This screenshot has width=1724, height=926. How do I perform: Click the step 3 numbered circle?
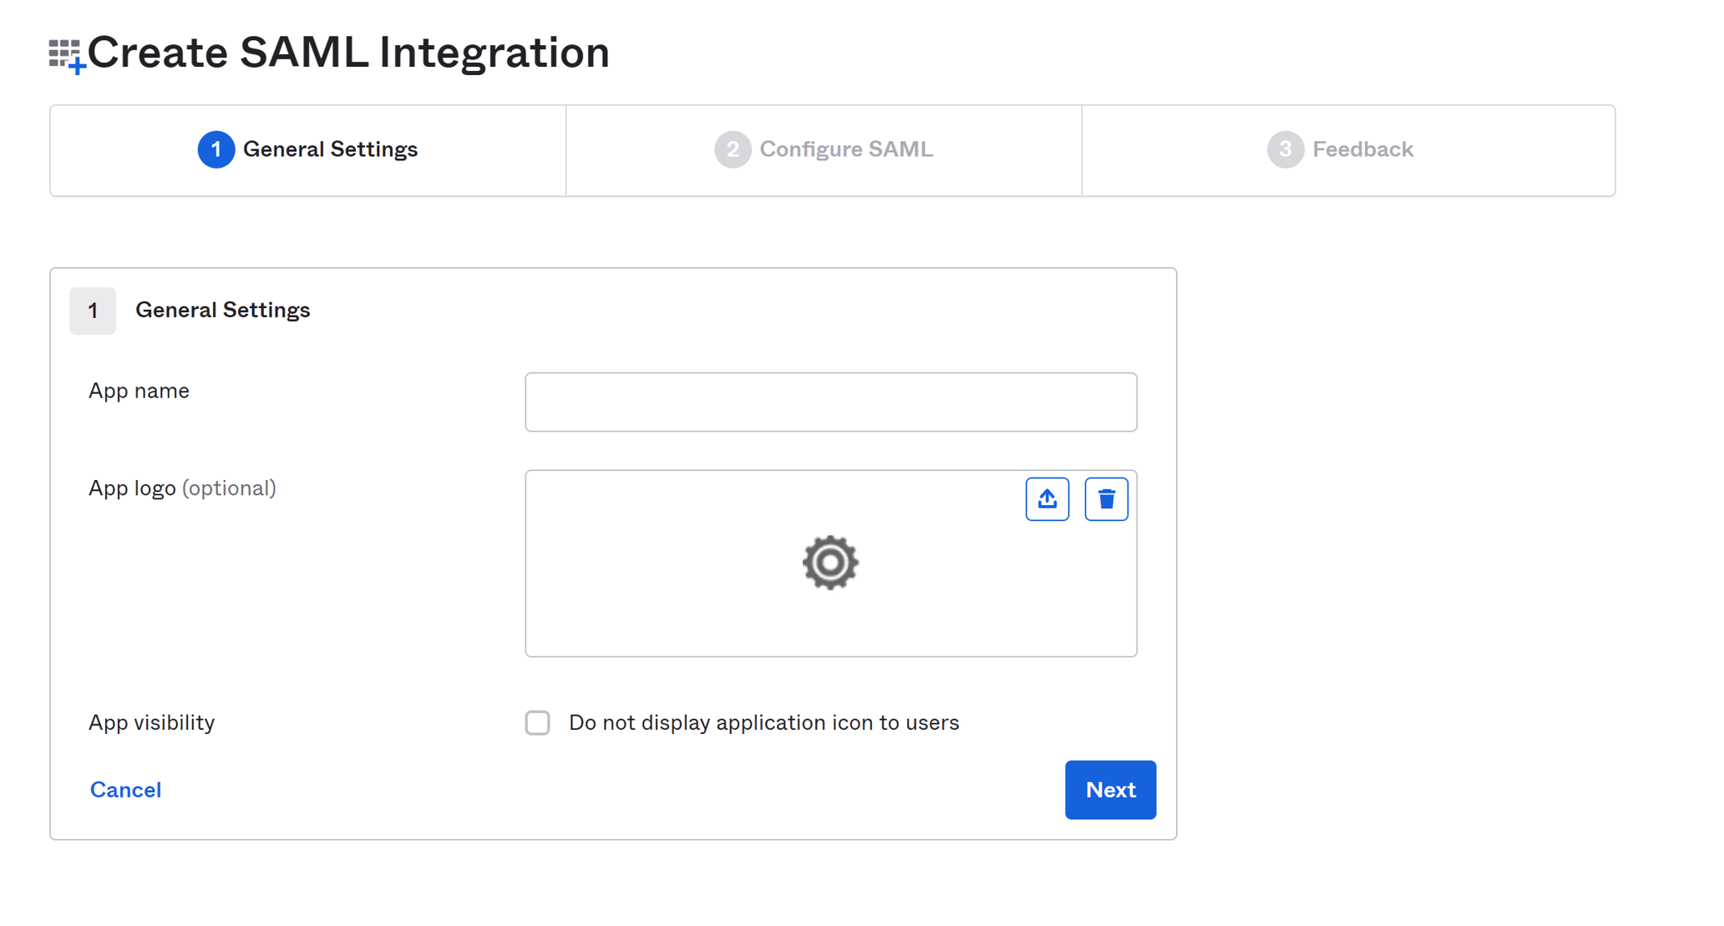[1285, 149]
